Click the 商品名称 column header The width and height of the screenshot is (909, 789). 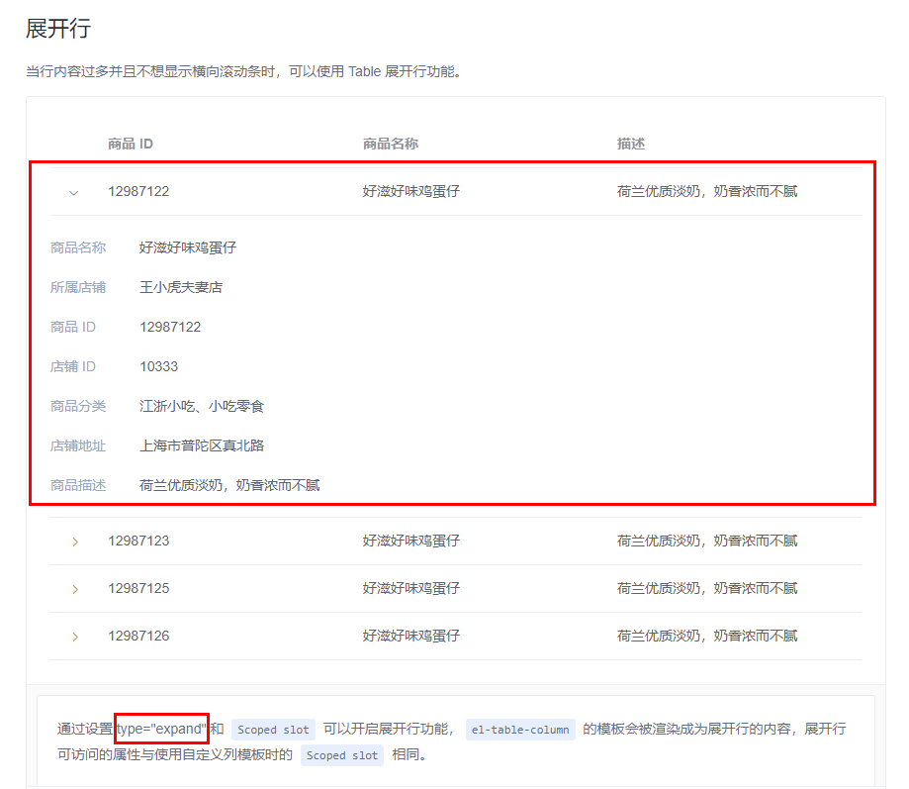coord(391,144)
